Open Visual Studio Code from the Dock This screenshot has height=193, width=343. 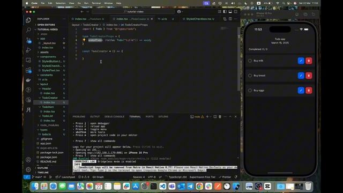[162, 186]
